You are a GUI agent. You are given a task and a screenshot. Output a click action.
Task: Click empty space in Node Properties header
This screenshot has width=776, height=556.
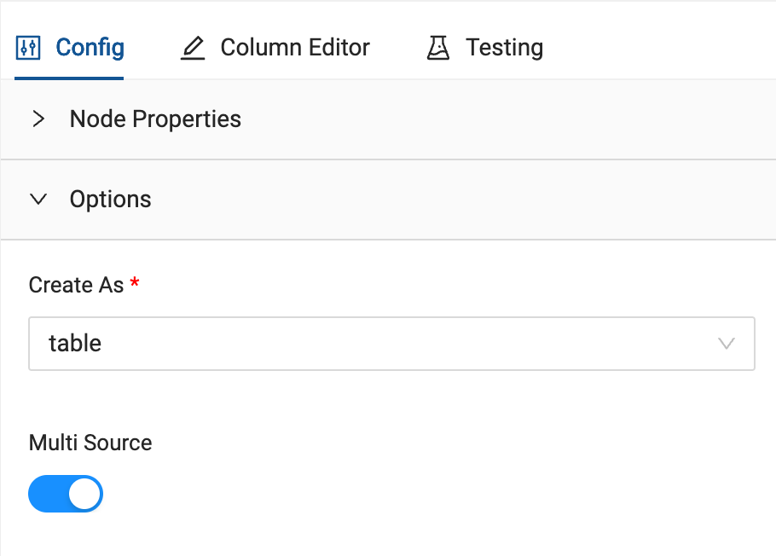click(x=512, y=119)
